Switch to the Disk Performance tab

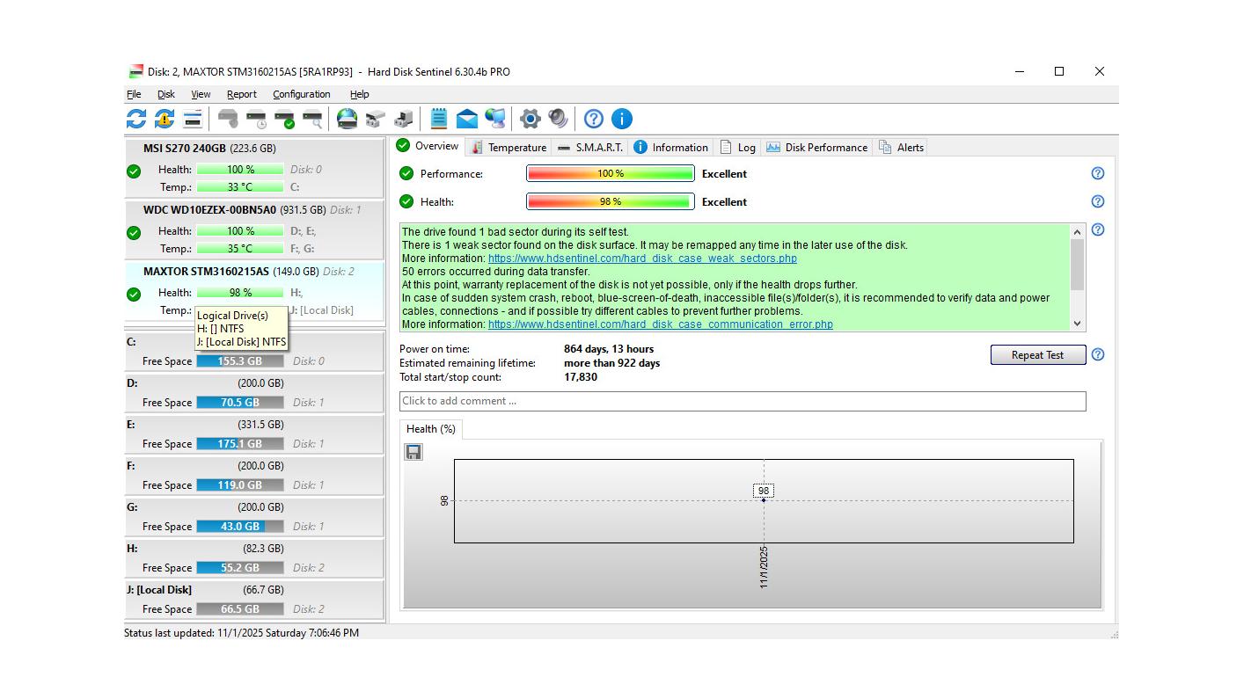tap(817, 147)
